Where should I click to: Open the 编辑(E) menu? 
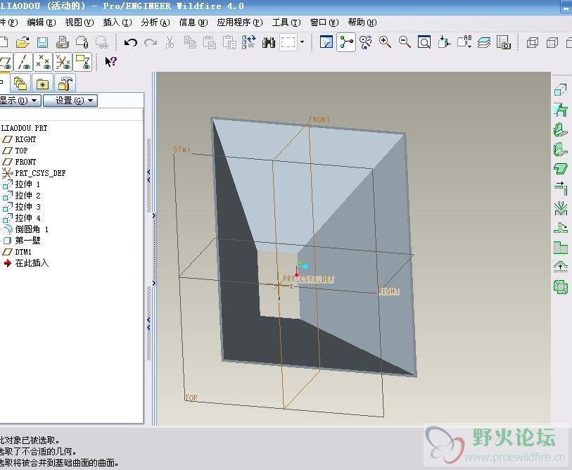click(x=42, y=23)
